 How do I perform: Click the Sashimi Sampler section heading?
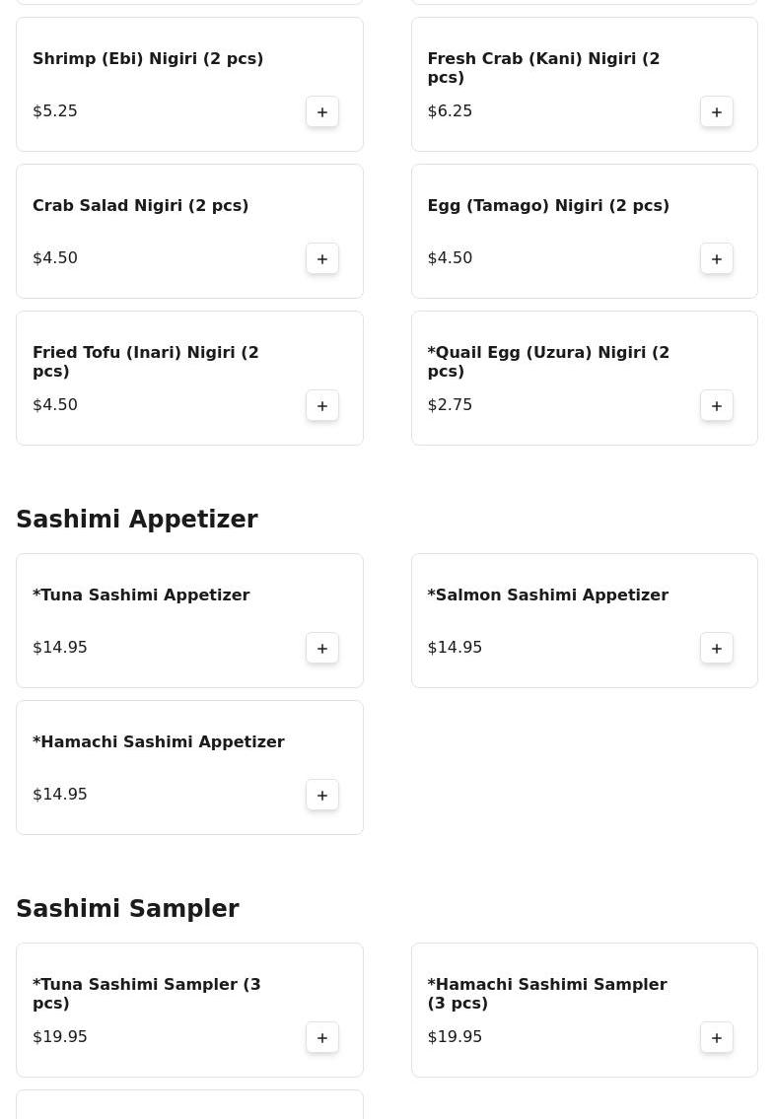pyautogui.click(x=128, y=908)
